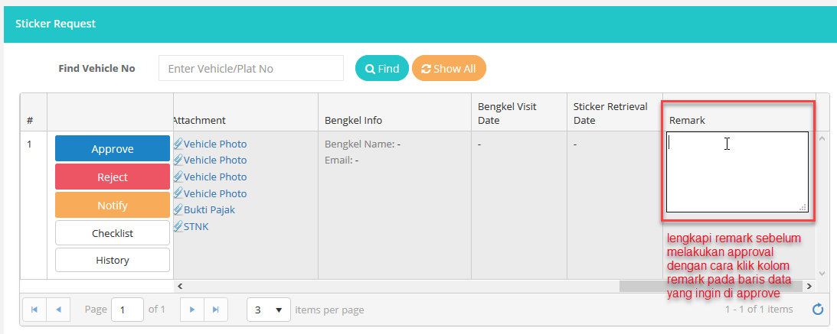Image resolution: width=837 pixels, height=334 pixels.
Task: Jump to the last page of results
Action: 215,310
